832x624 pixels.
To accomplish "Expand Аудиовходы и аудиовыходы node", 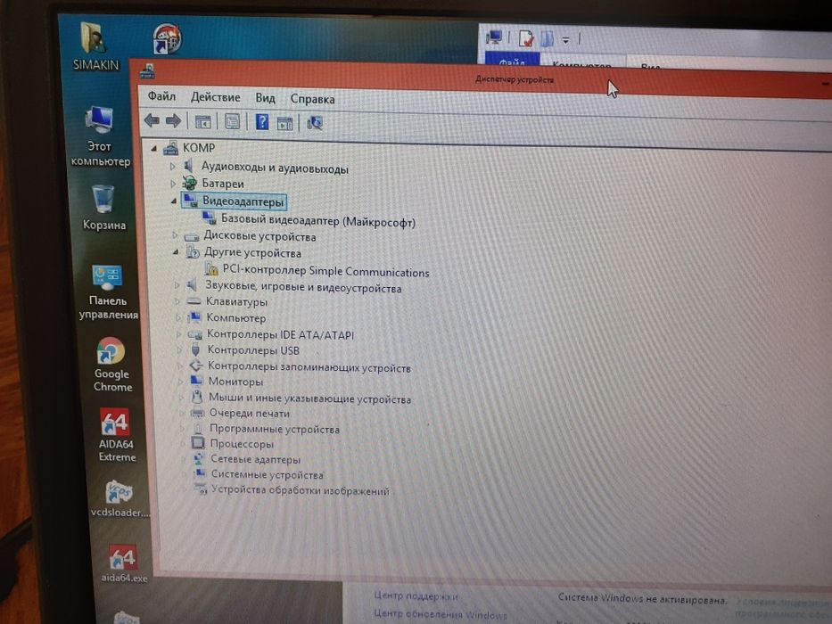I will pos(172,167).
